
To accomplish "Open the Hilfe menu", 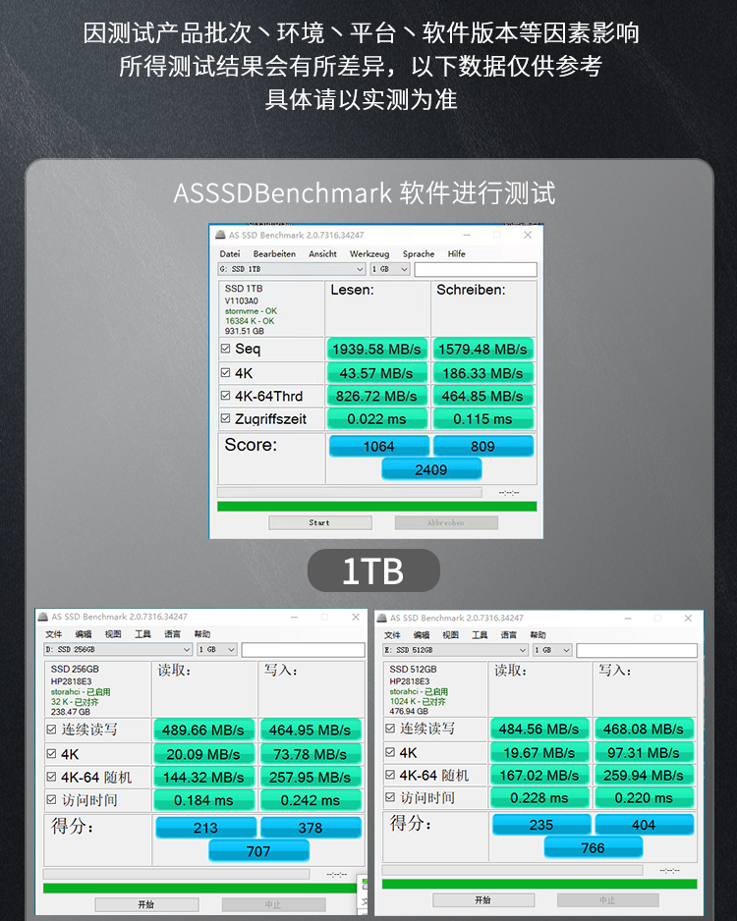I will tap(457, 253).
